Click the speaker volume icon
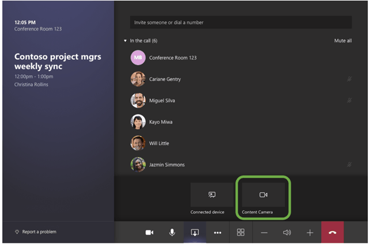This screenshot has width=369, height=244. click(287, 232)
